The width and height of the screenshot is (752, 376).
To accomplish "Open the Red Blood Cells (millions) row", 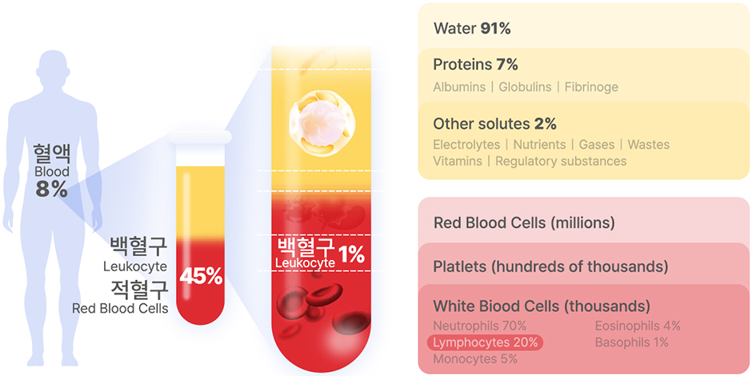I will click(584, 222).
